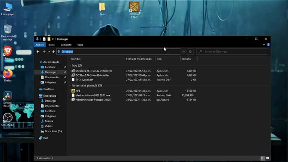This screenshot has height=162, width=288.
Task: Click Buscar en Descargas search box
Action: tap(232, 52)
